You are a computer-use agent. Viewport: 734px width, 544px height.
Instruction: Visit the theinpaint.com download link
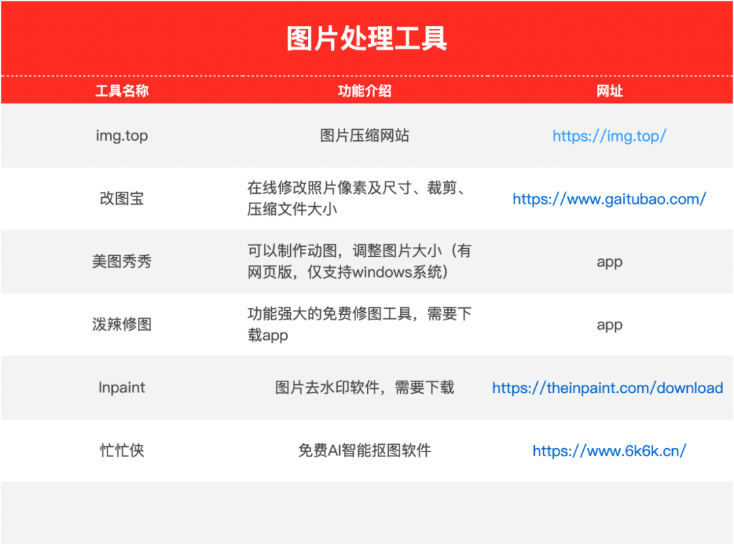click(x=608, y=388)
